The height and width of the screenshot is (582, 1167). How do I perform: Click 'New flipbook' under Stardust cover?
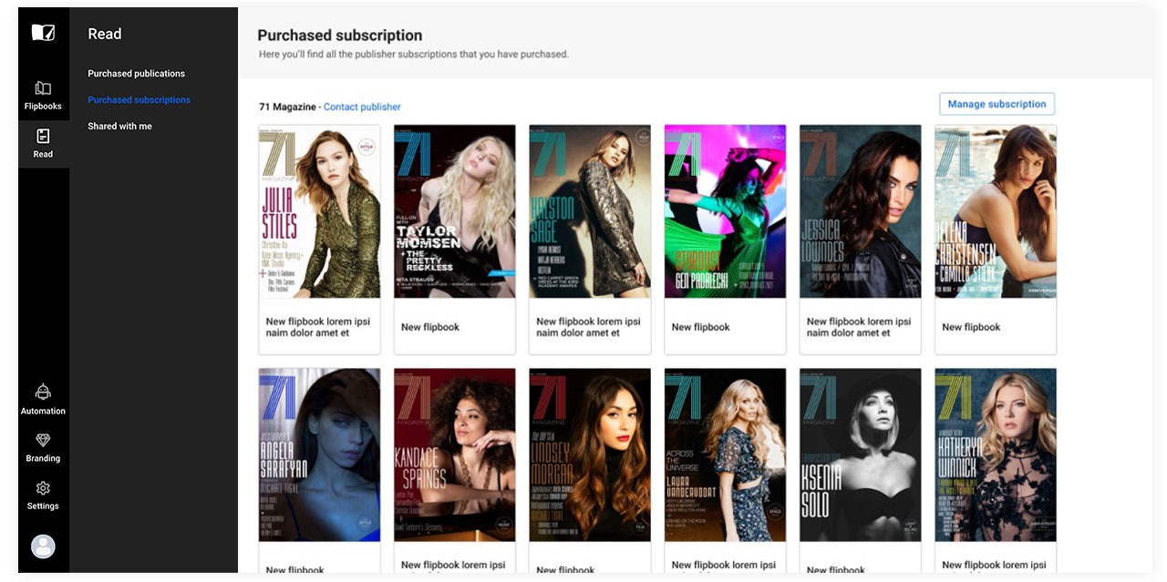pyautogui.click(x=701, y=327)
